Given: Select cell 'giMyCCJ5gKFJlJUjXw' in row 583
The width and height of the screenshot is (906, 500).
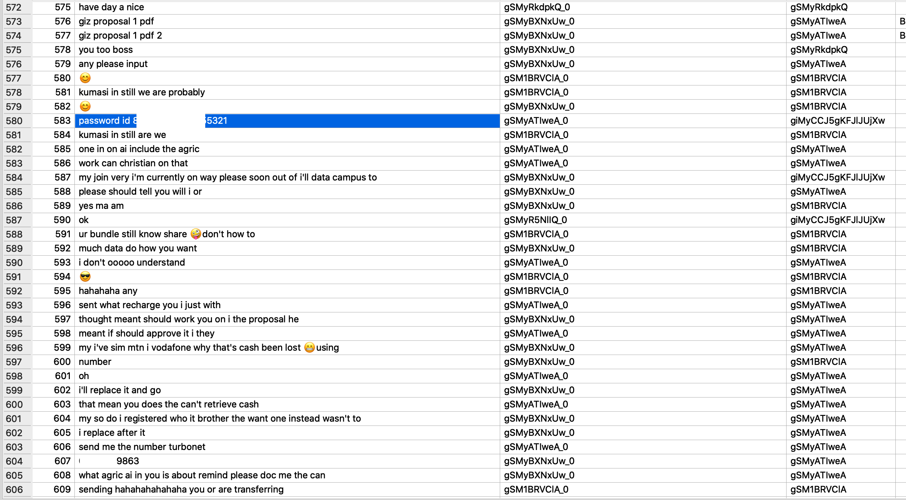Looking at the screenshot, I should coord(841,121).
